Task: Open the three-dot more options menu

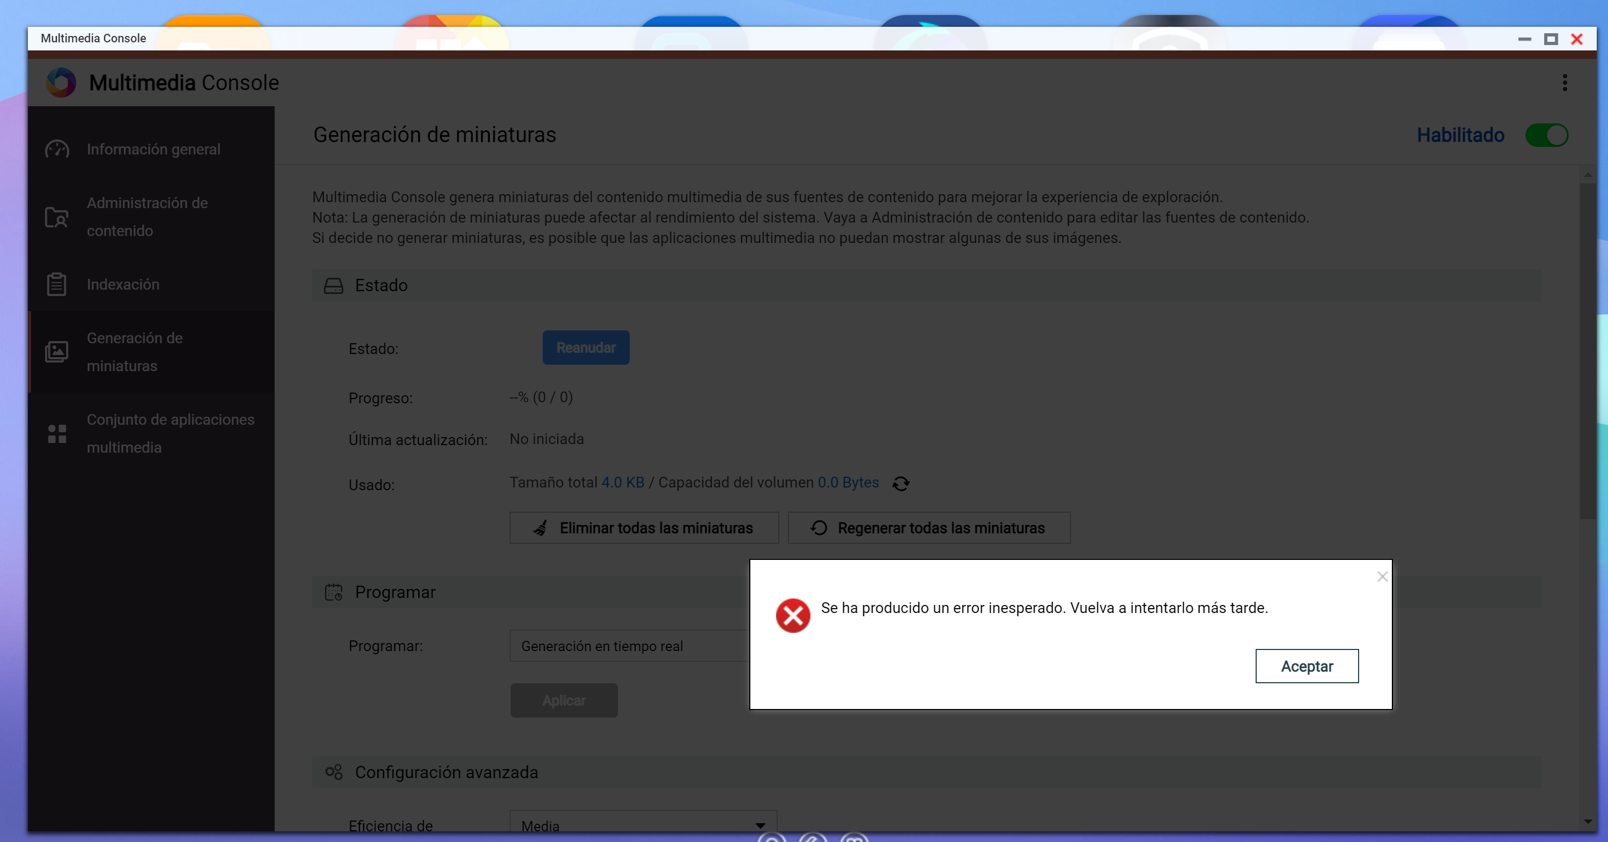Action: pyautogui.click(x=1565, y=83)
